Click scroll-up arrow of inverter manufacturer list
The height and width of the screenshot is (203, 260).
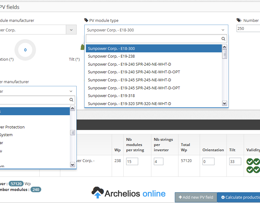click(73, 108)
